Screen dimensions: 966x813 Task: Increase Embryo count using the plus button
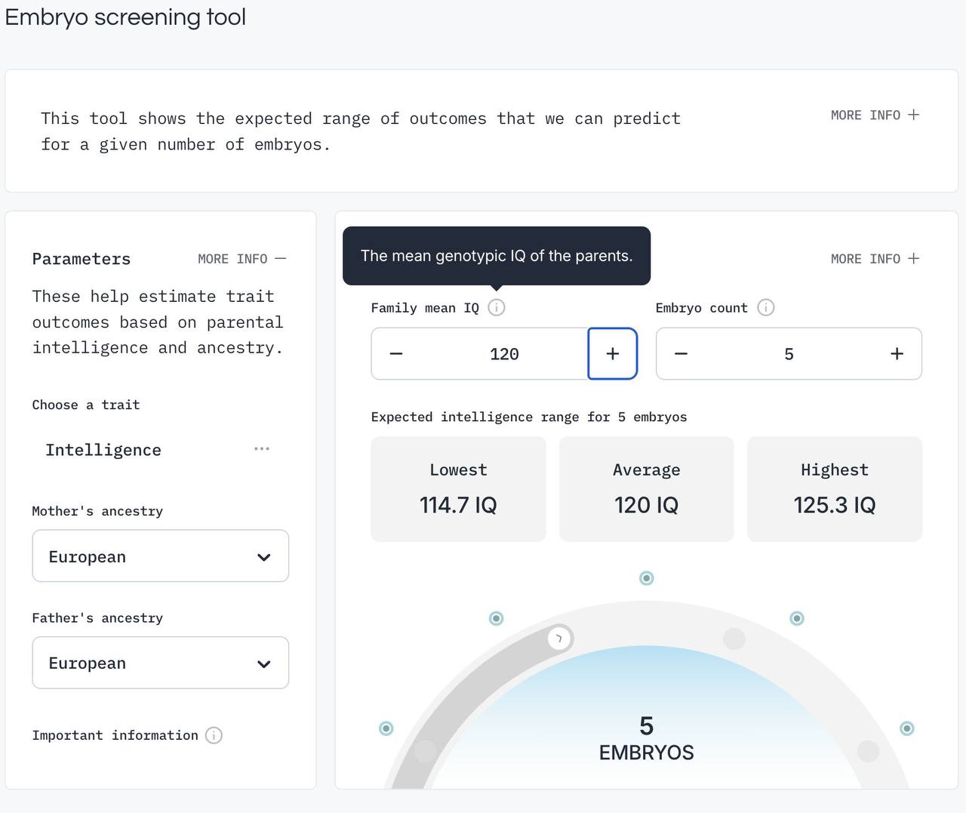click(897, 353)
